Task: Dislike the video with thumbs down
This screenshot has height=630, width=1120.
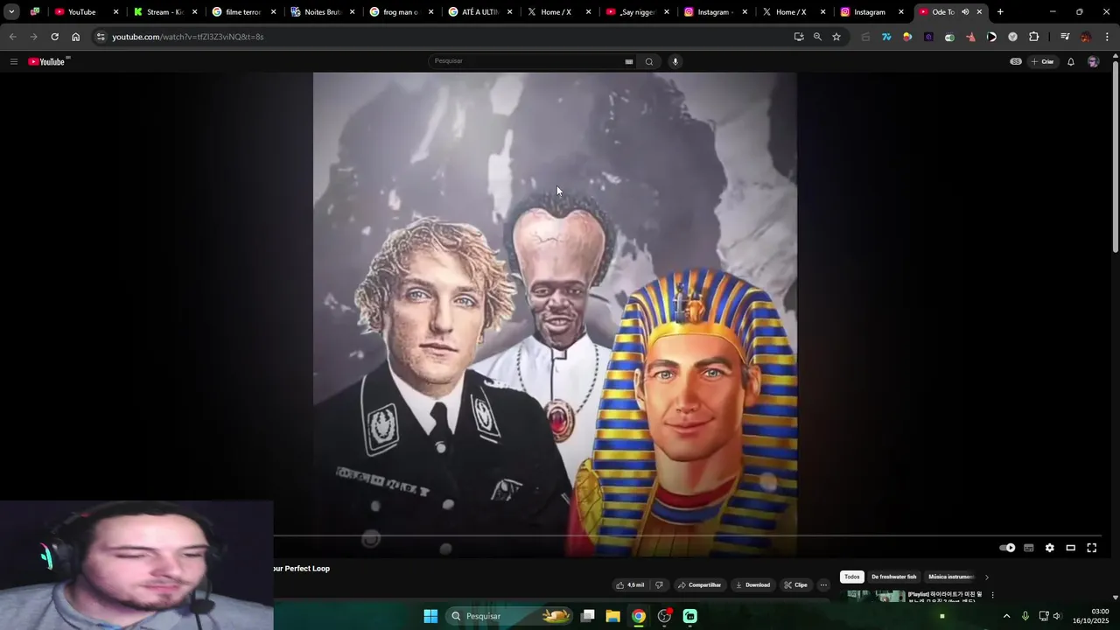Action: pos(659,584)
